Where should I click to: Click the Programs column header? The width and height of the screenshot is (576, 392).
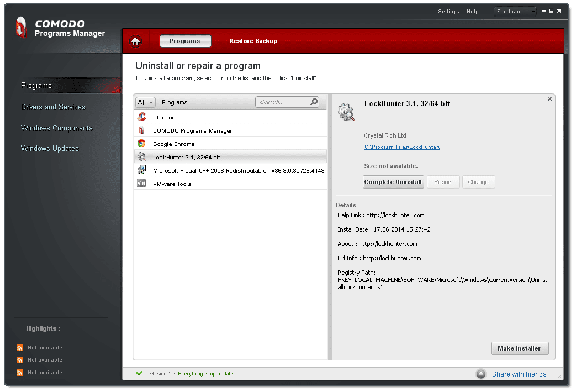pos(175,102)
